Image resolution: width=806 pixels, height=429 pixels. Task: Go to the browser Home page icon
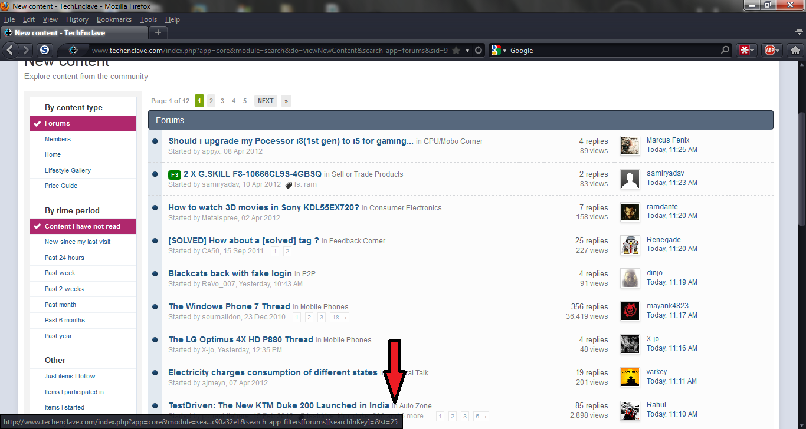[x=795, y=51]
